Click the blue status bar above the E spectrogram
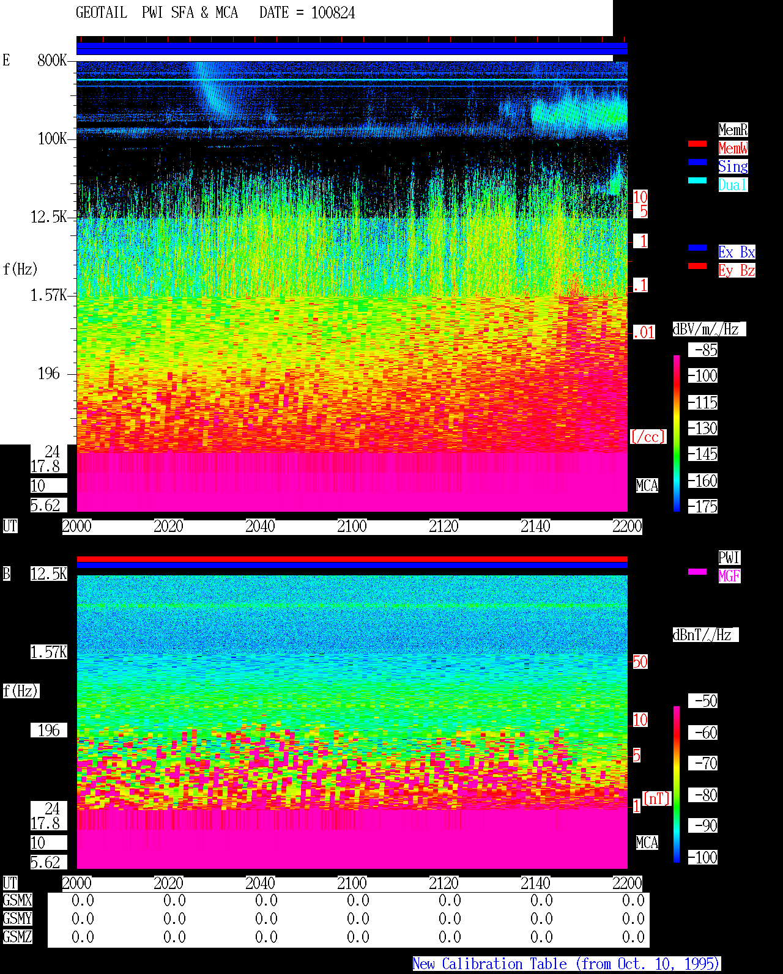783x974 pixels. point(352,48)
